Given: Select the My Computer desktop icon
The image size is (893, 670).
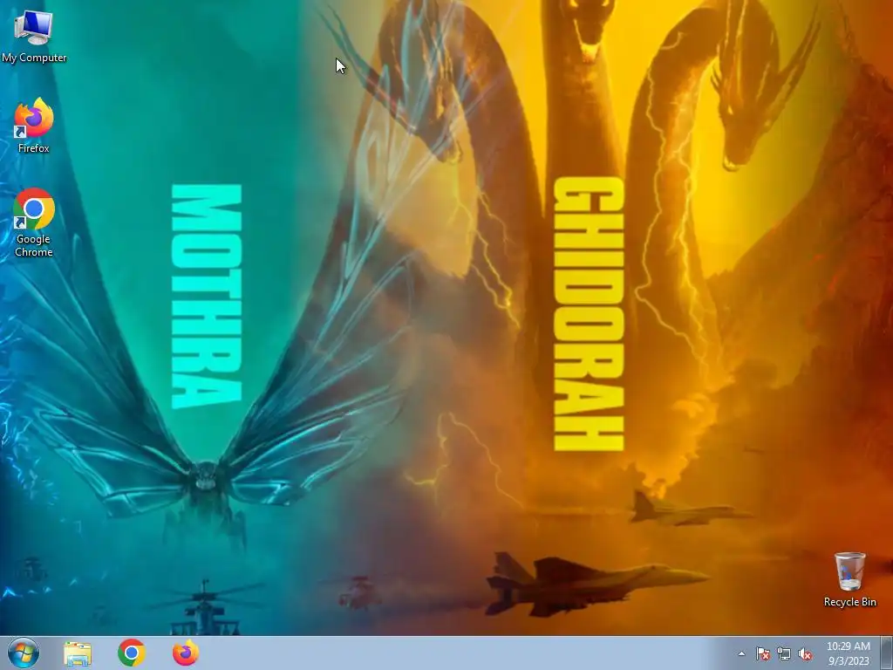Looking at the screenshot, I should click(x=34, y=37).
